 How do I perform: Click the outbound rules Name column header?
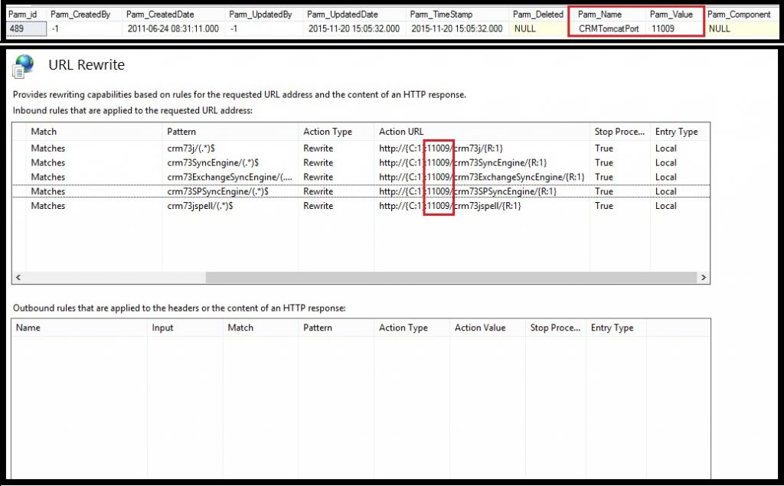[28, 328]
